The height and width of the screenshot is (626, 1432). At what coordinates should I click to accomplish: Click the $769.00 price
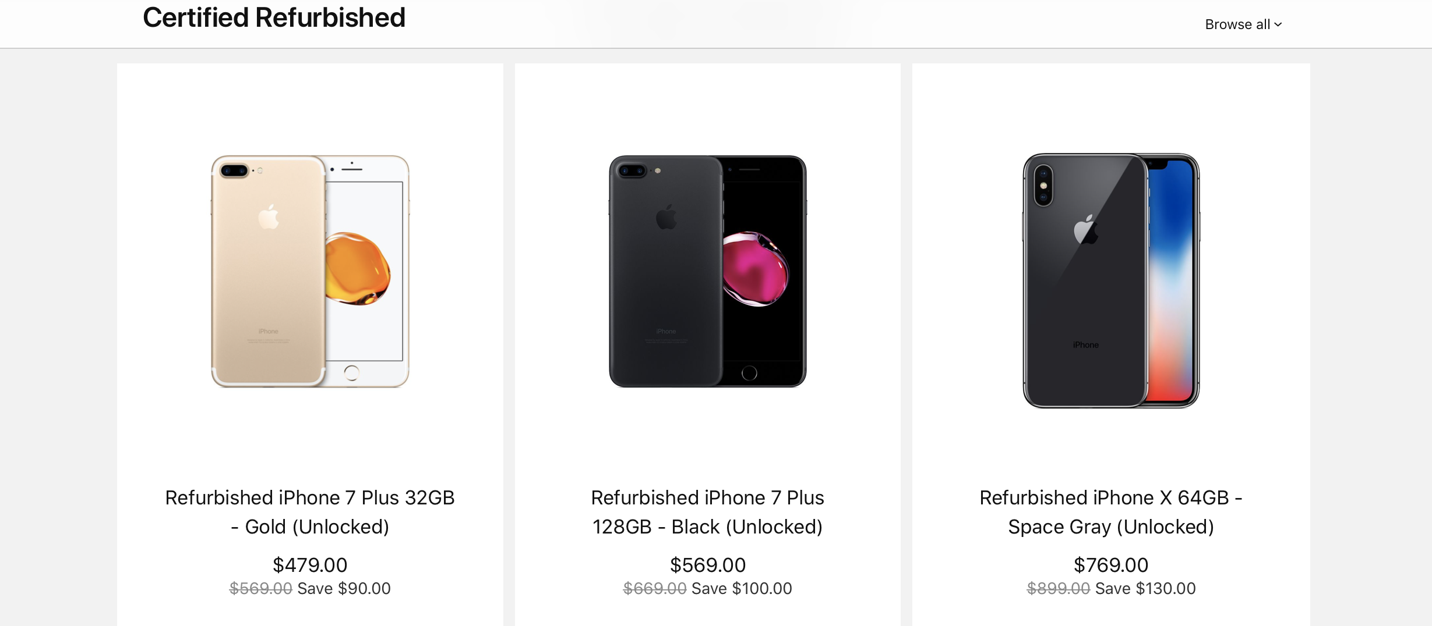pos(1111,565)
